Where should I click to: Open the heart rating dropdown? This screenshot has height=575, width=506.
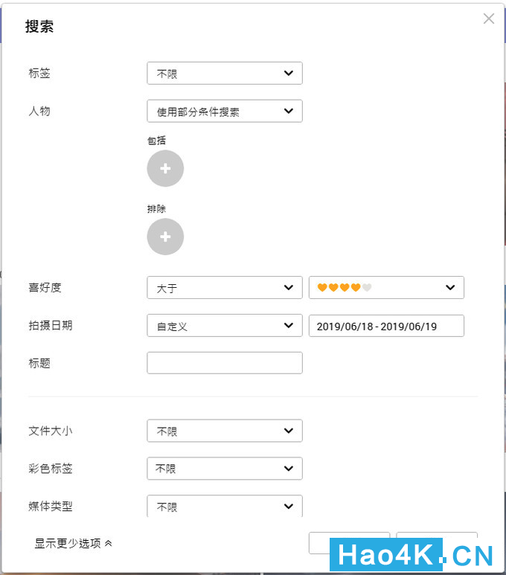click(386, 287)
